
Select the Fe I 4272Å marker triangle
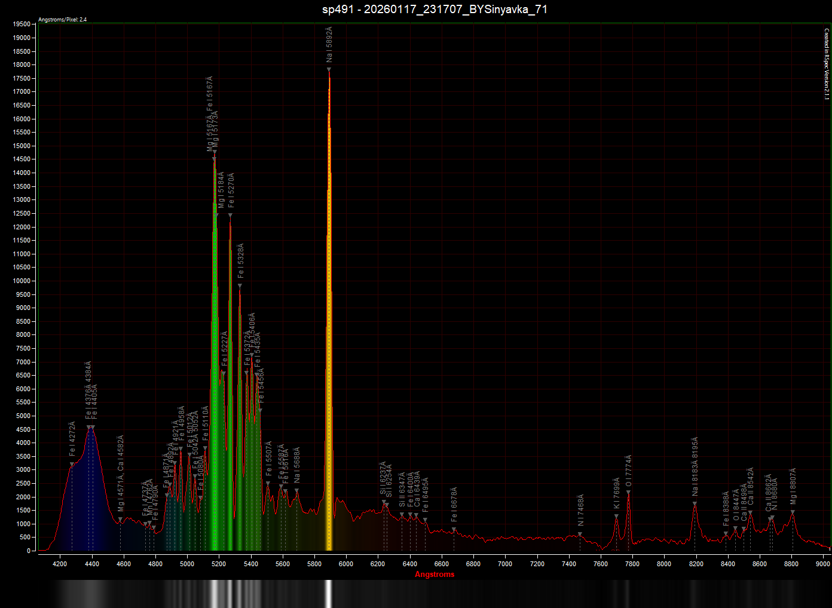point(72,465)
